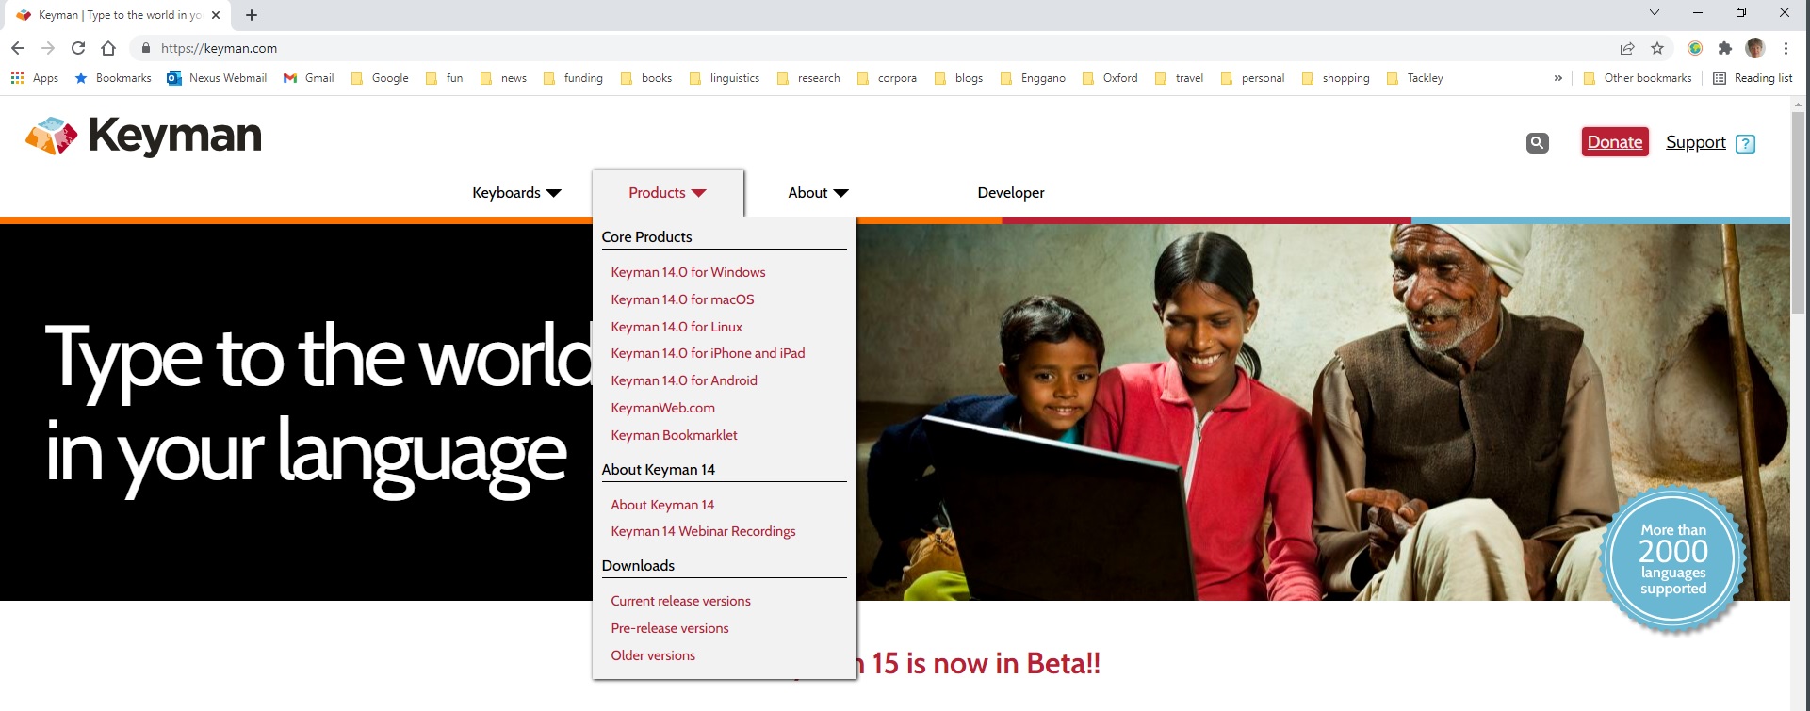Collapse the Products dropdown menu
Screen dimensions: 1810x711
pyautogui.click(x=667, y=193)
